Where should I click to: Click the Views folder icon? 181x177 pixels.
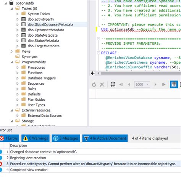point(18,51)
